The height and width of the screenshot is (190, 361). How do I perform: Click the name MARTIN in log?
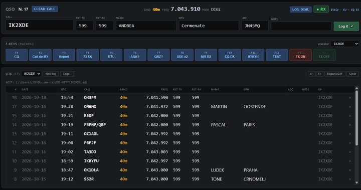pyautogui.click(x=219, y=107)
